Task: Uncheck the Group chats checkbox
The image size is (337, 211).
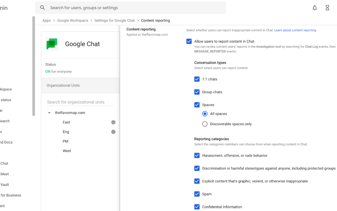Action: click(x=197, y=92)
